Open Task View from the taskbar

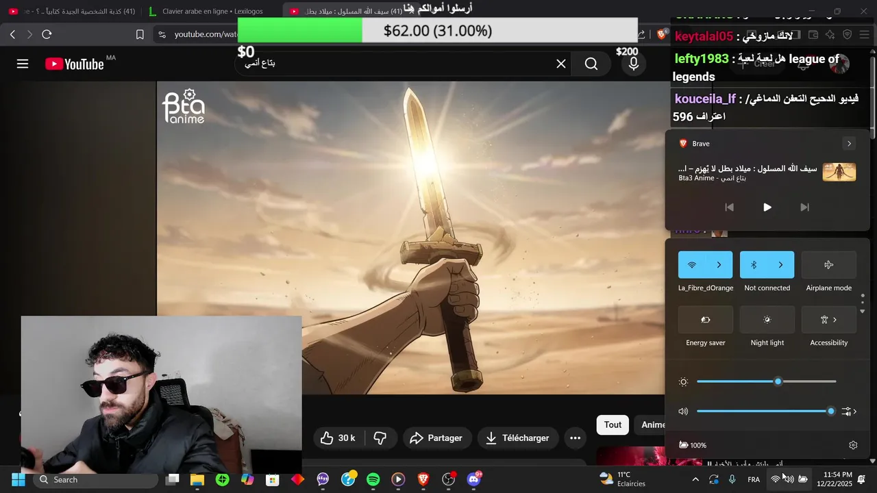pos(172,479)
